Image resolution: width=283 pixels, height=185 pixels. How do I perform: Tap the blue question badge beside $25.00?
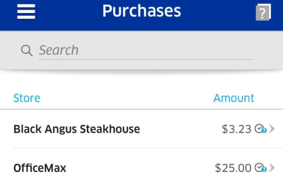coord(264,169)
